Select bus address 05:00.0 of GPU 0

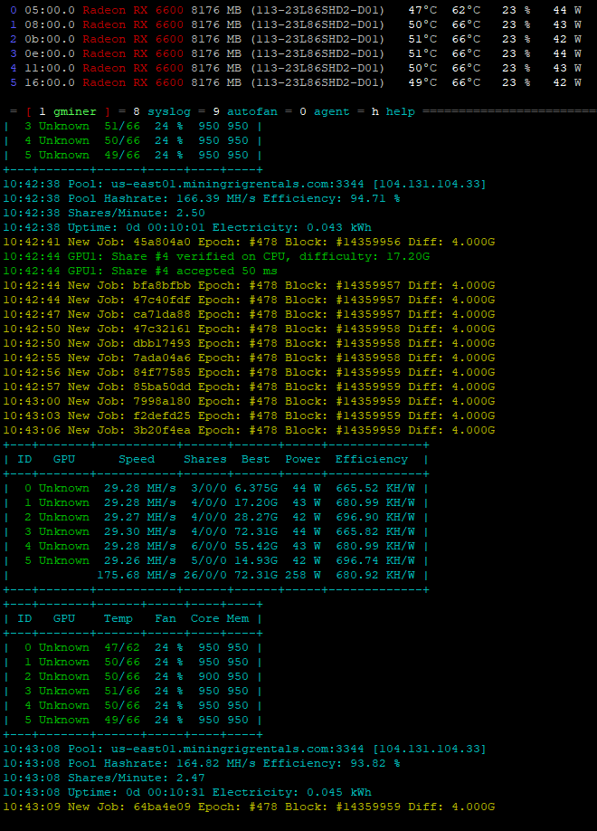point(50,10)
